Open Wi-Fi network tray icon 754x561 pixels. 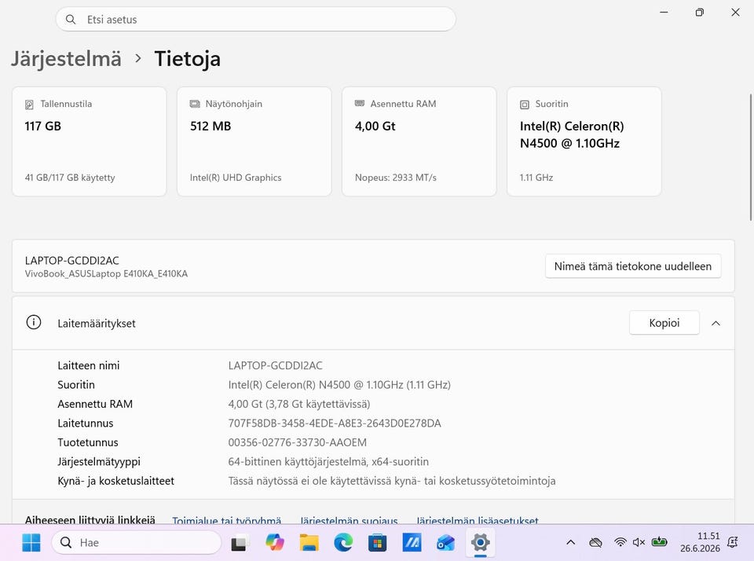click(620, 543)
